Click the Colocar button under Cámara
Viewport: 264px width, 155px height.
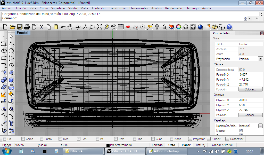coord(250,89)
